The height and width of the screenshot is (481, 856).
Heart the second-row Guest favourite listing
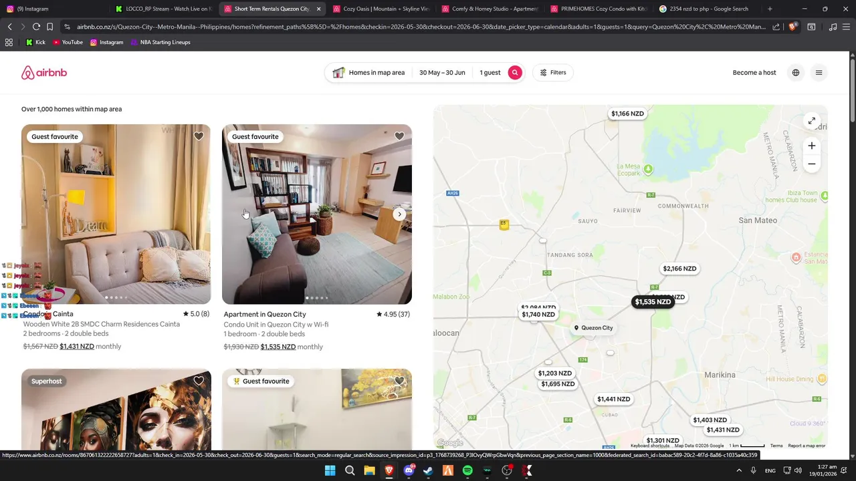pos(399,381)
